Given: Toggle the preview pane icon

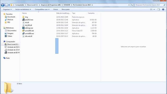Looking at the screenshot, I should [158, 9].
